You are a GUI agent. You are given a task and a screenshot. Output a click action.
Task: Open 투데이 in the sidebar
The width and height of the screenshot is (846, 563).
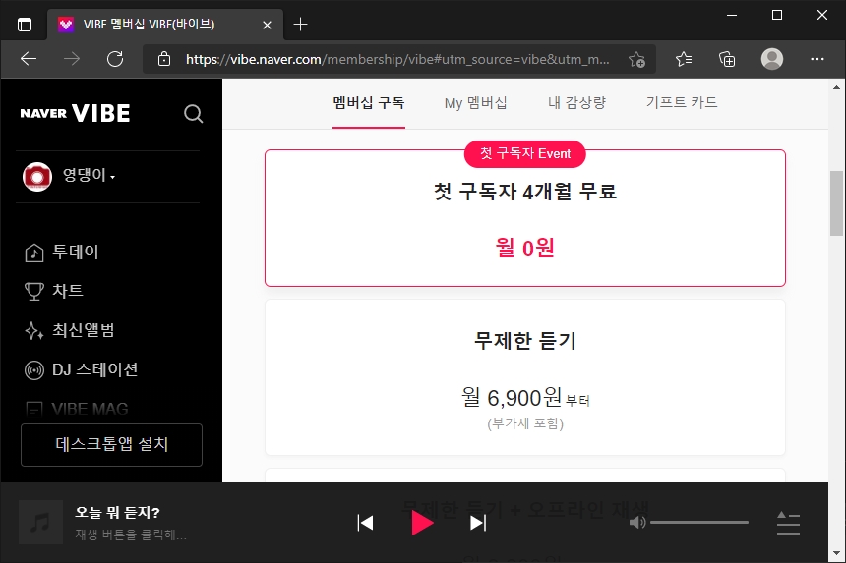75,252
